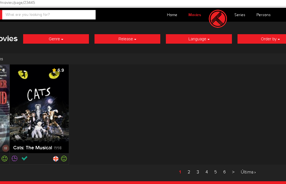The image size is (286, 184).
Task: Click the URL in the address bar
Action: pyautogui.click(x=18, y=3)
